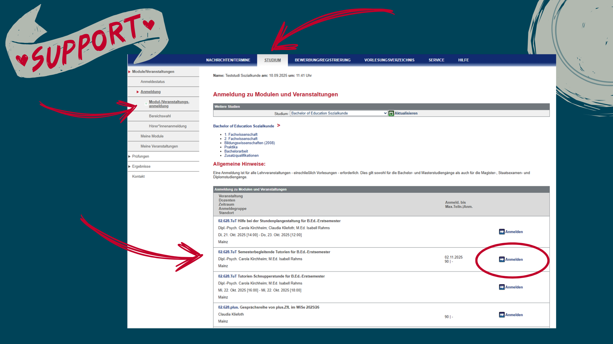Expand the Ergebnisse sidebar section

click(141, 167)
